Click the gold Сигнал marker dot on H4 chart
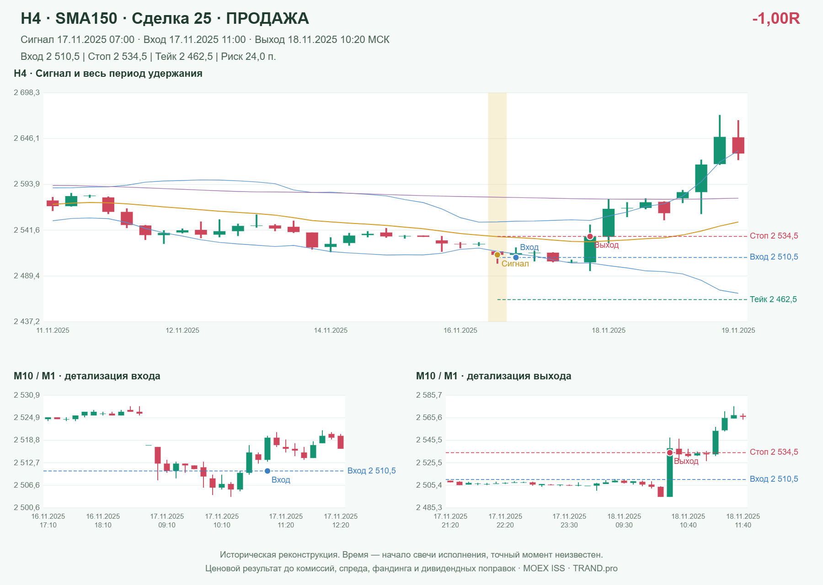The width and height of the screenshot is (823, 585). 497,255
